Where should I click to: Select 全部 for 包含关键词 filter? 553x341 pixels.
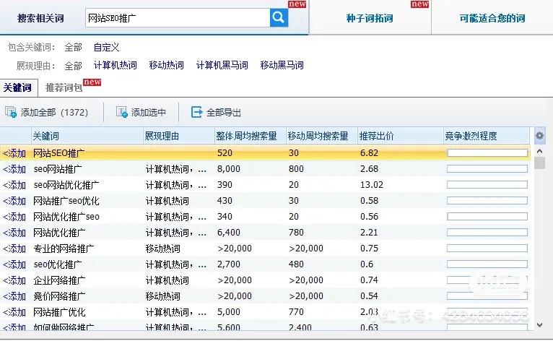73,47
